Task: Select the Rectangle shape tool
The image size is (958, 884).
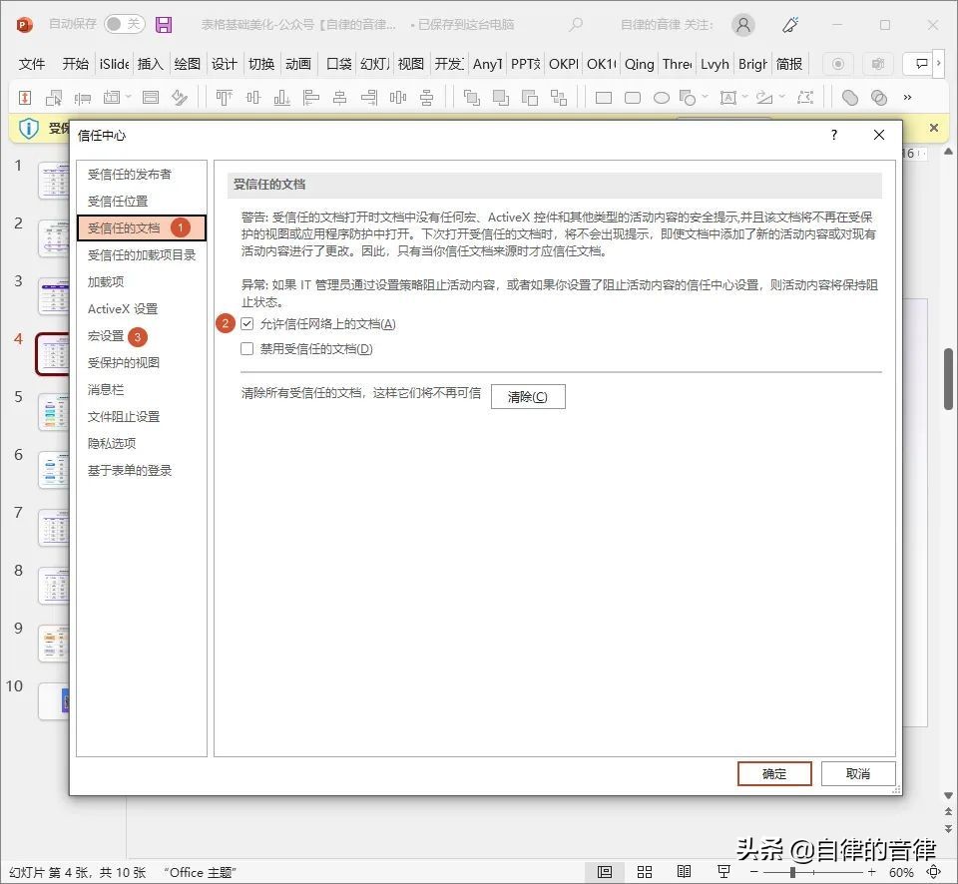Action: coord(603,97)
